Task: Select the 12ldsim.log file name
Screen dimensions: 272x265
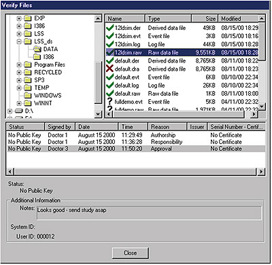Action: (x=127, y=44)
